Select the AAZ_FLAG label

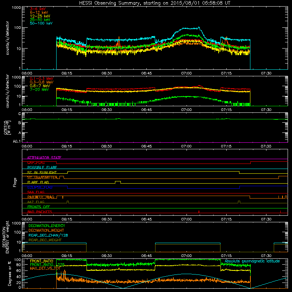point(36,202)
